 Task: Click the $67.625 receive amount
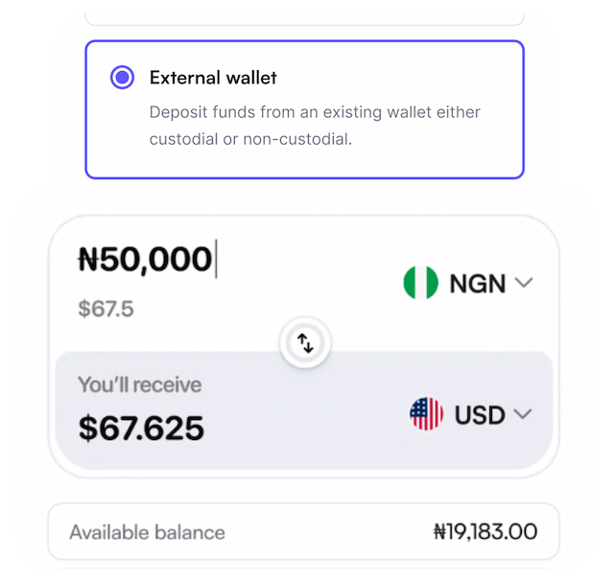pos(141,428)
